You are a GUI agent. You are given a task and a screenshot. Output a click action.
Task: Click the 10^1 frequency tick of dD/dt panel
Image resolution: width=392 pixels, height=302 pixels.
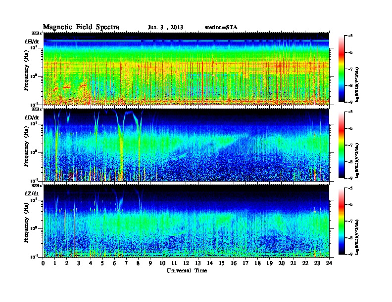[x=34, y=123]
